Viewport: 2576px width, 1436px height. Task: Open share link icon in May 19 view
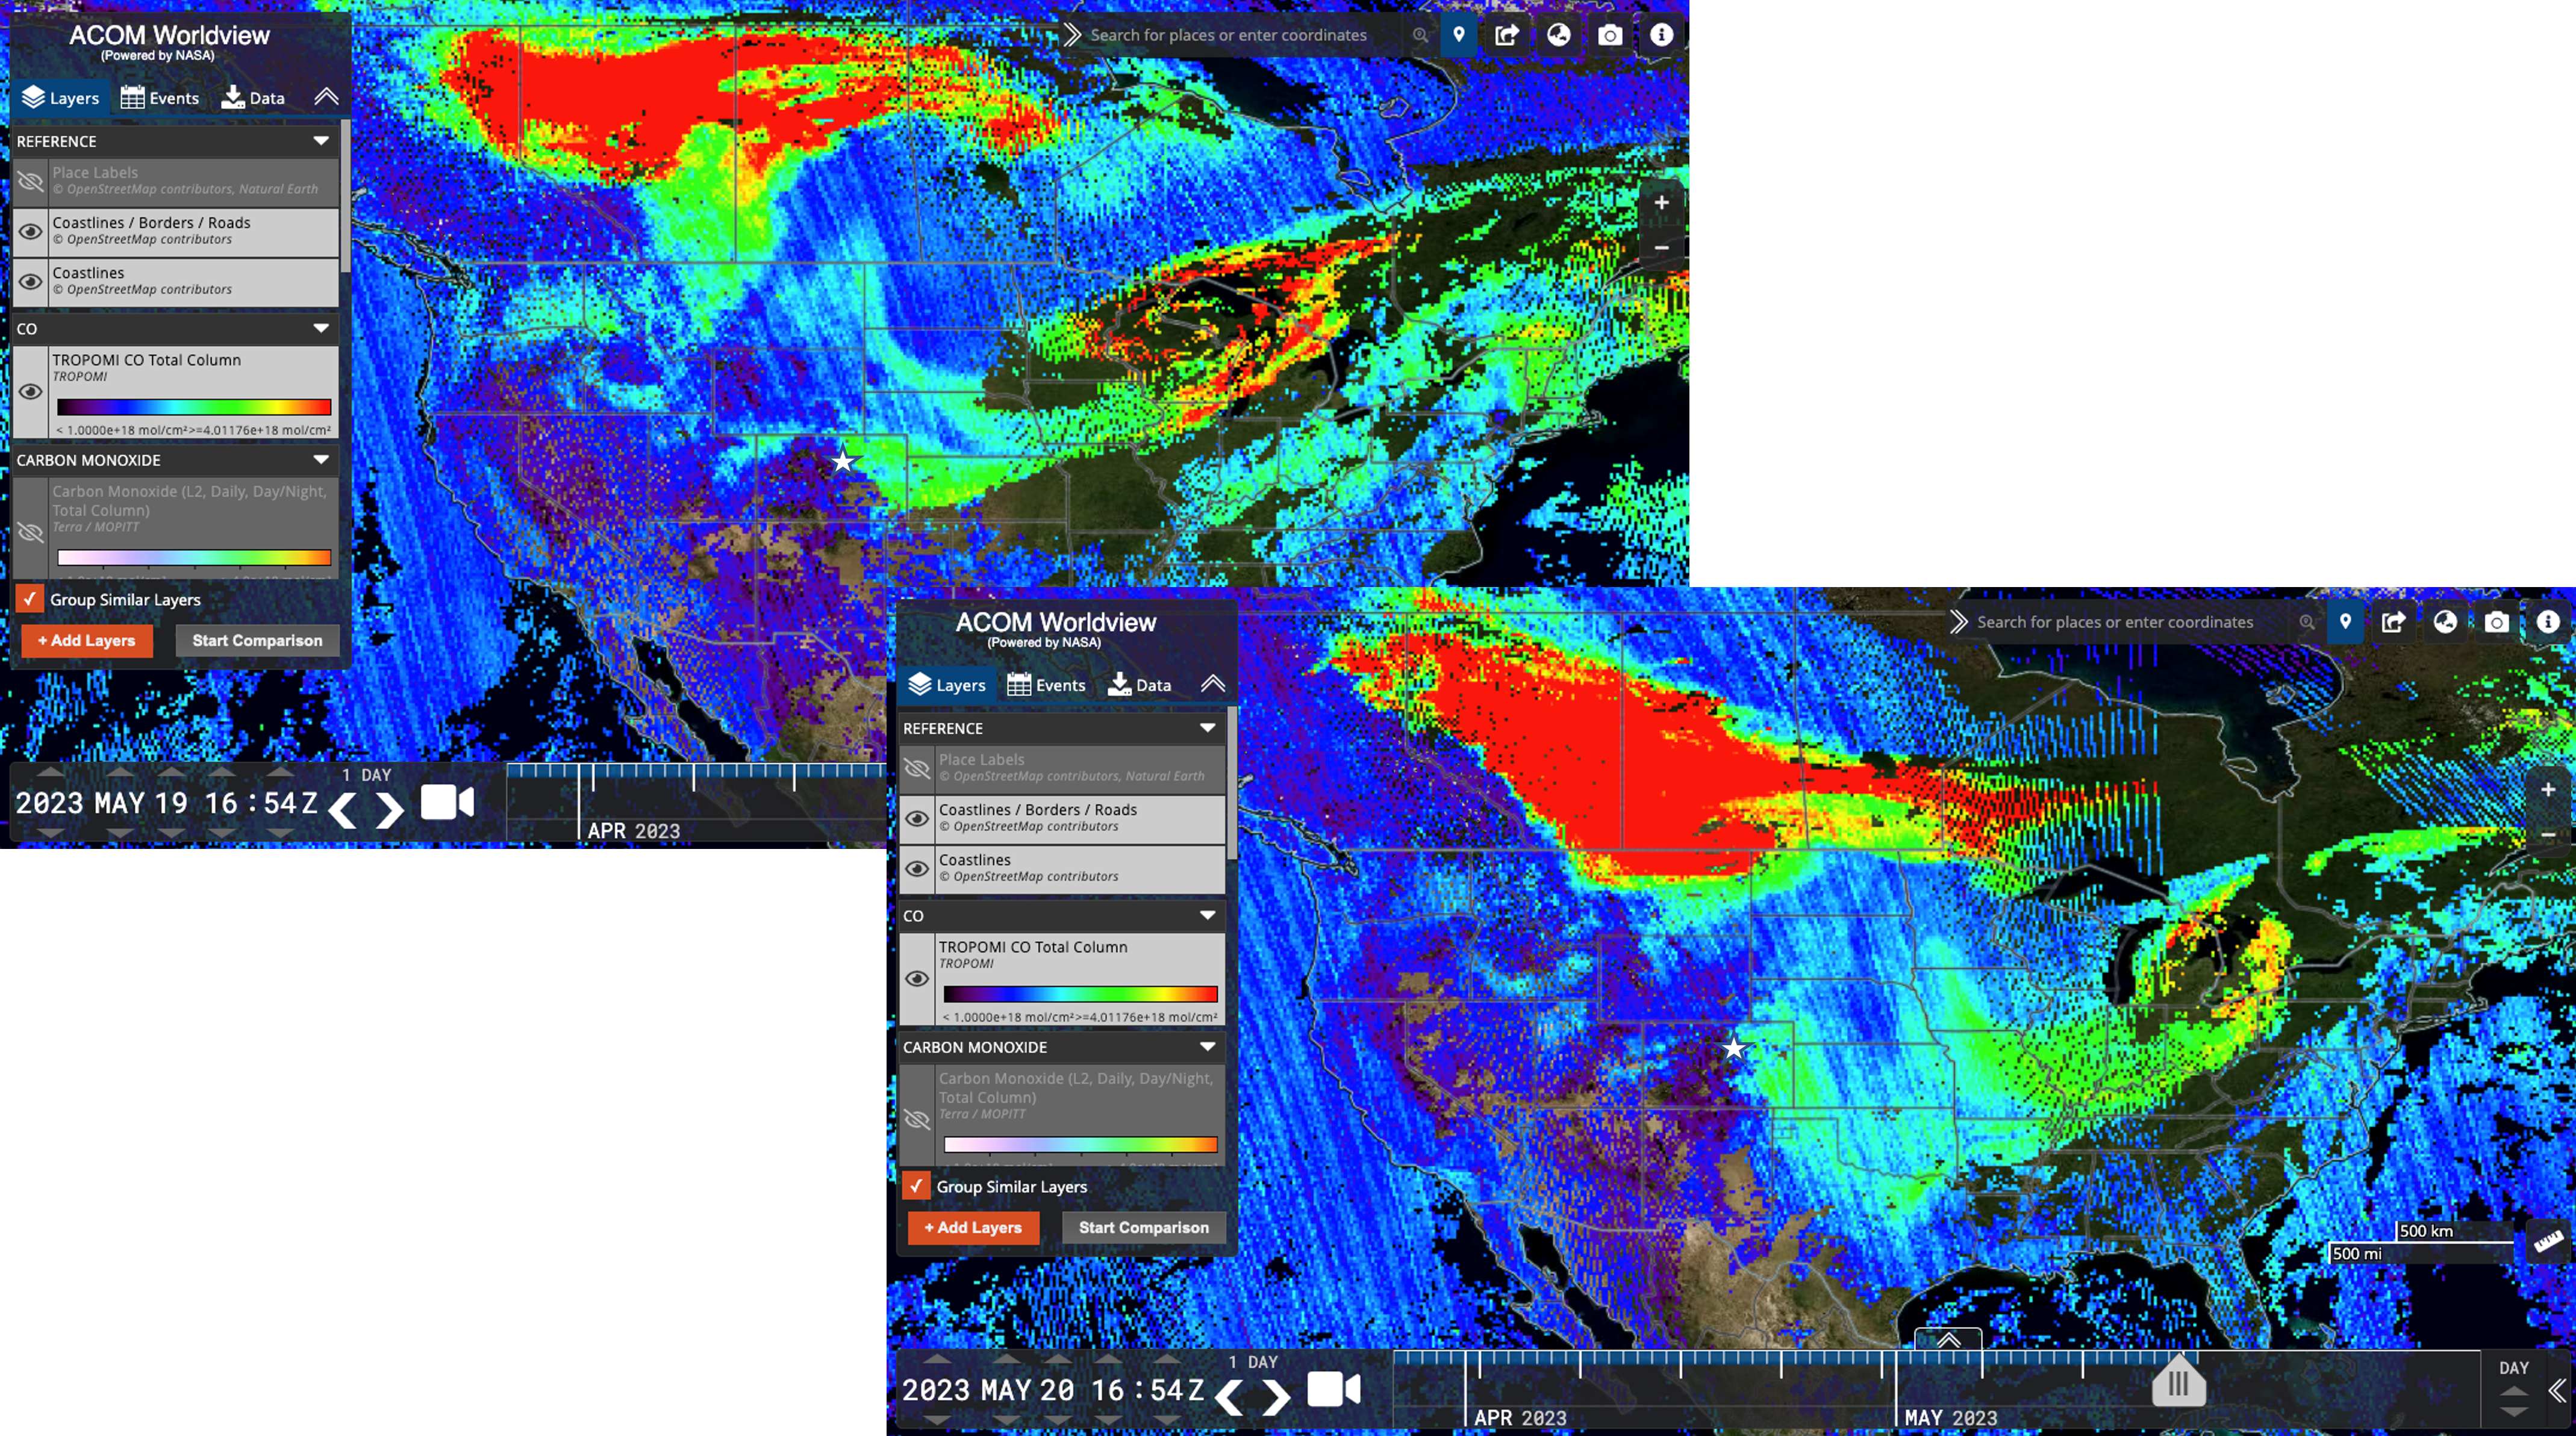pos(1507,35)
